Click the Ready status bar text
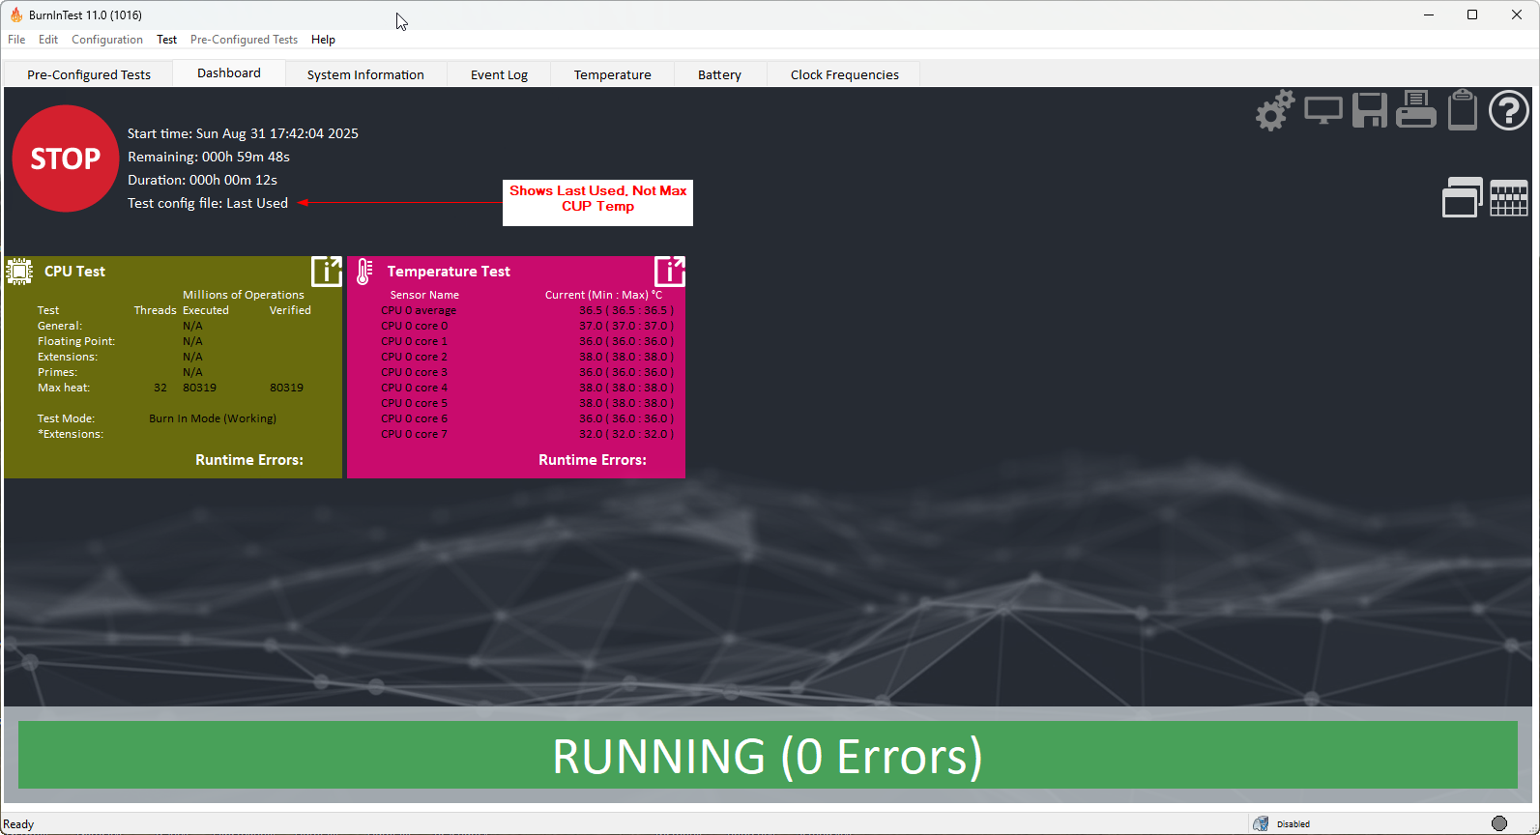Screen dimensions: 1540x835 point(18,824)
